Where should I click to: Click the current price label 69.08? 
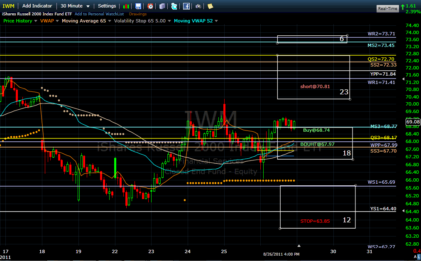(x=413, y=122)
